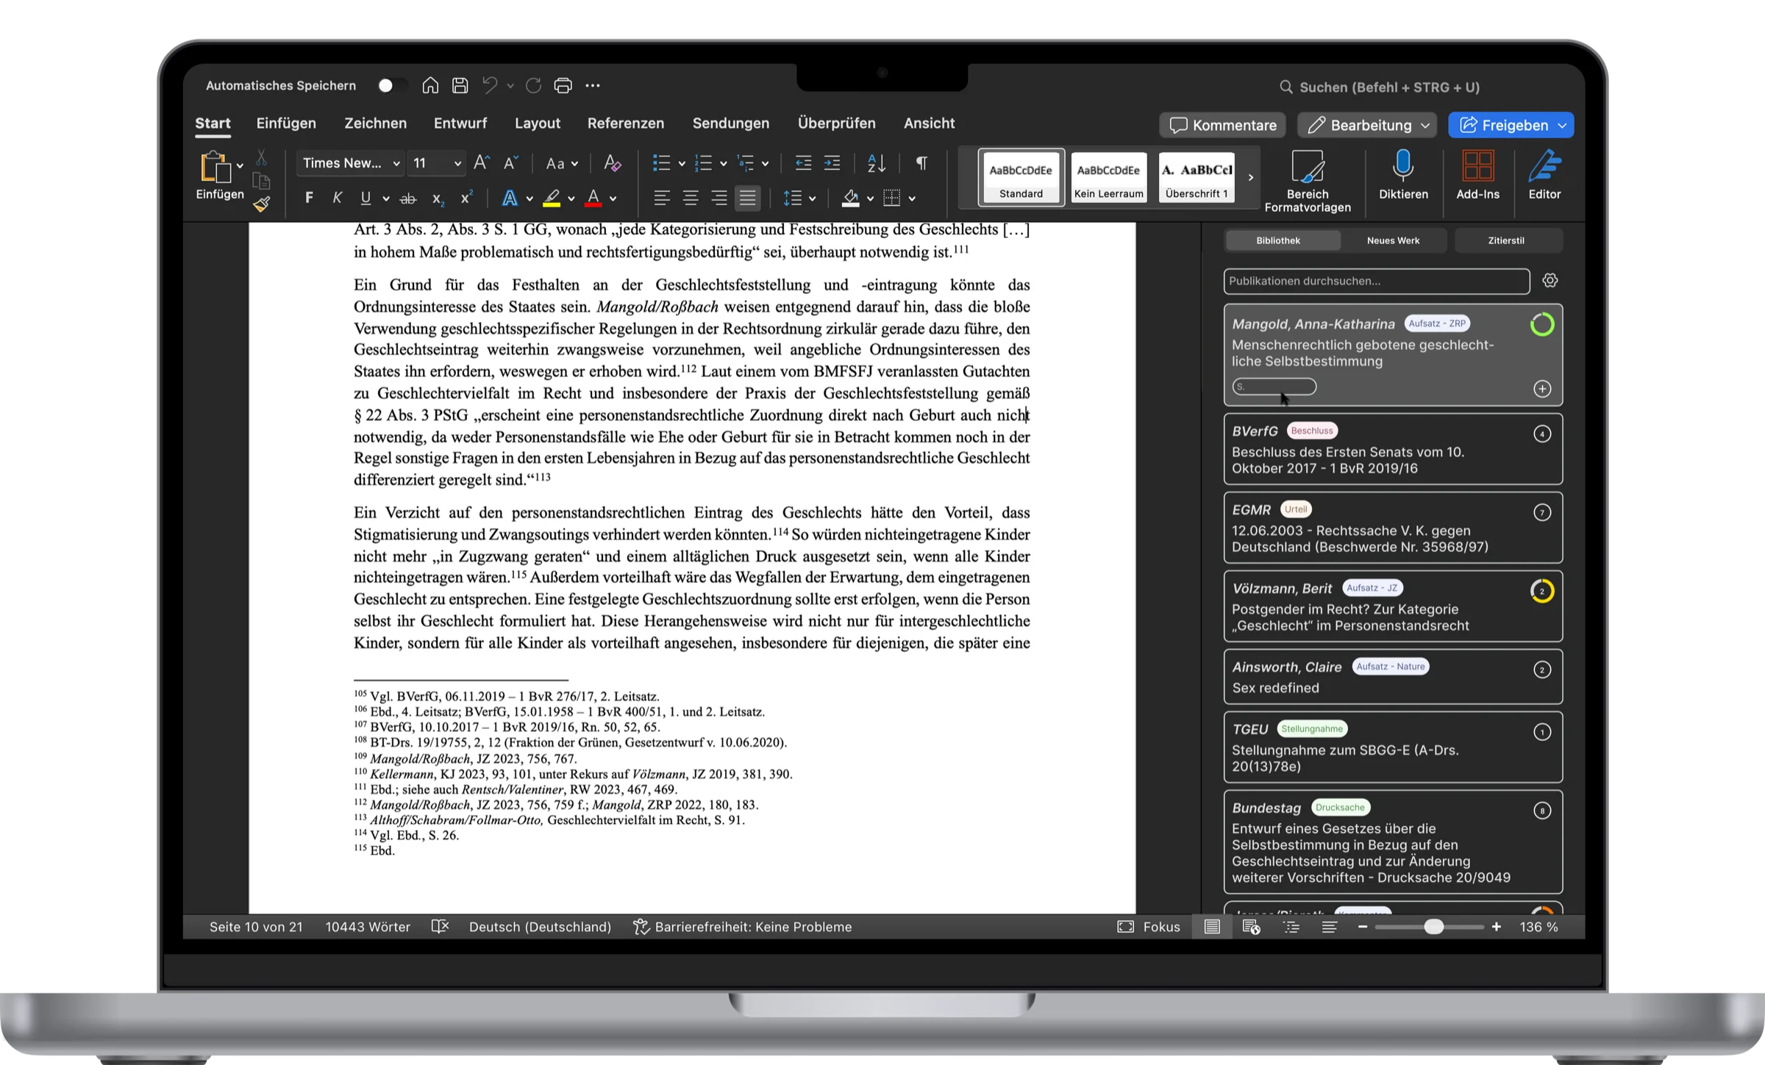Toggle justified text alignment
Screen dimensions: 1765x1065
tap(747, 198)
